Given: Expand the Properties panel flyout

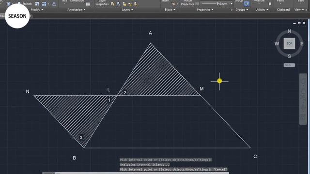Looking at the screenshot, I should [205, 10].
